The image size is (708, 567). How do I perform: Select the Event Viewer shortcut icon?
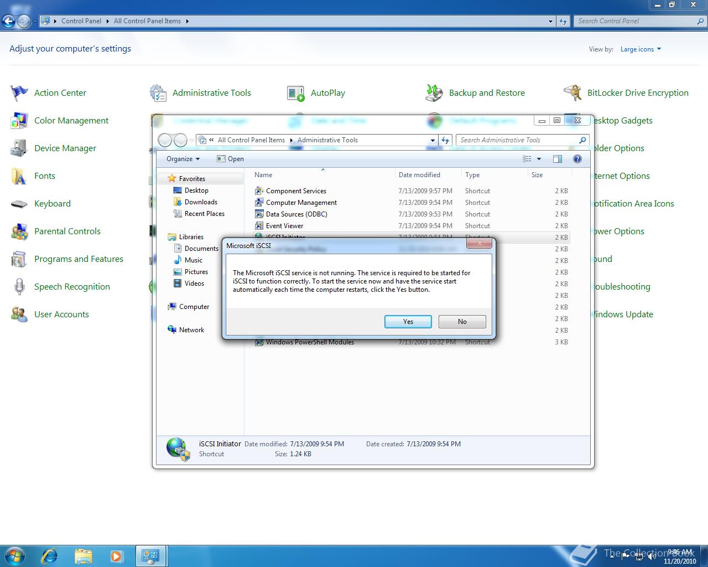coord(259,226)
